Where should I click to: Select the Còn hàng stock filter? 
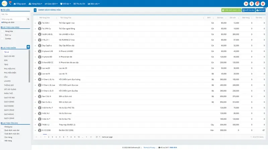pyautogui.click(x=2, y=137)
